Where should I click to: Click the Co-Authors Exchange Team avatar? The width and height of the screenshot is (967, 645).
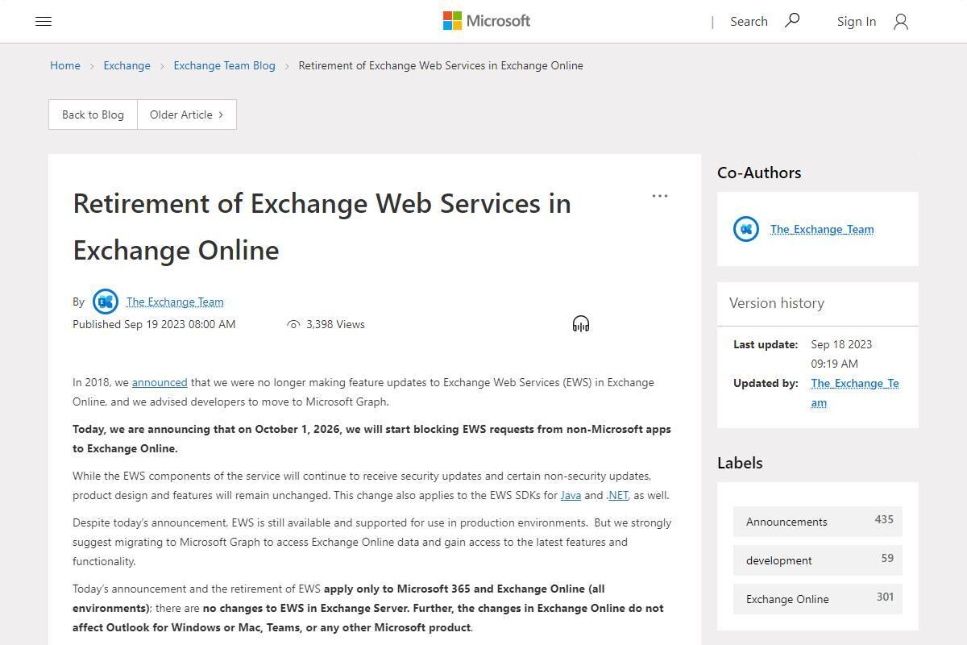tap(746, 229)
